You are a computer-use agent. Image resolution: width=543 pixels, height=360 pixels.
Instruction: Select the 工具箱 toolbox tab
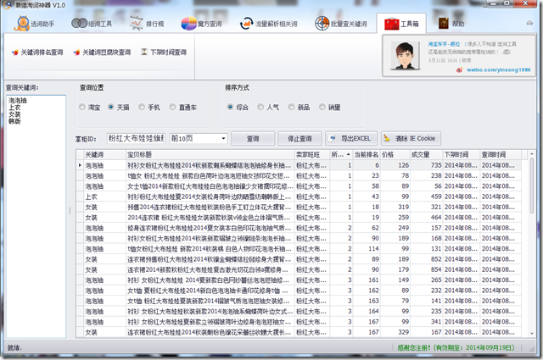click(406, 24)
